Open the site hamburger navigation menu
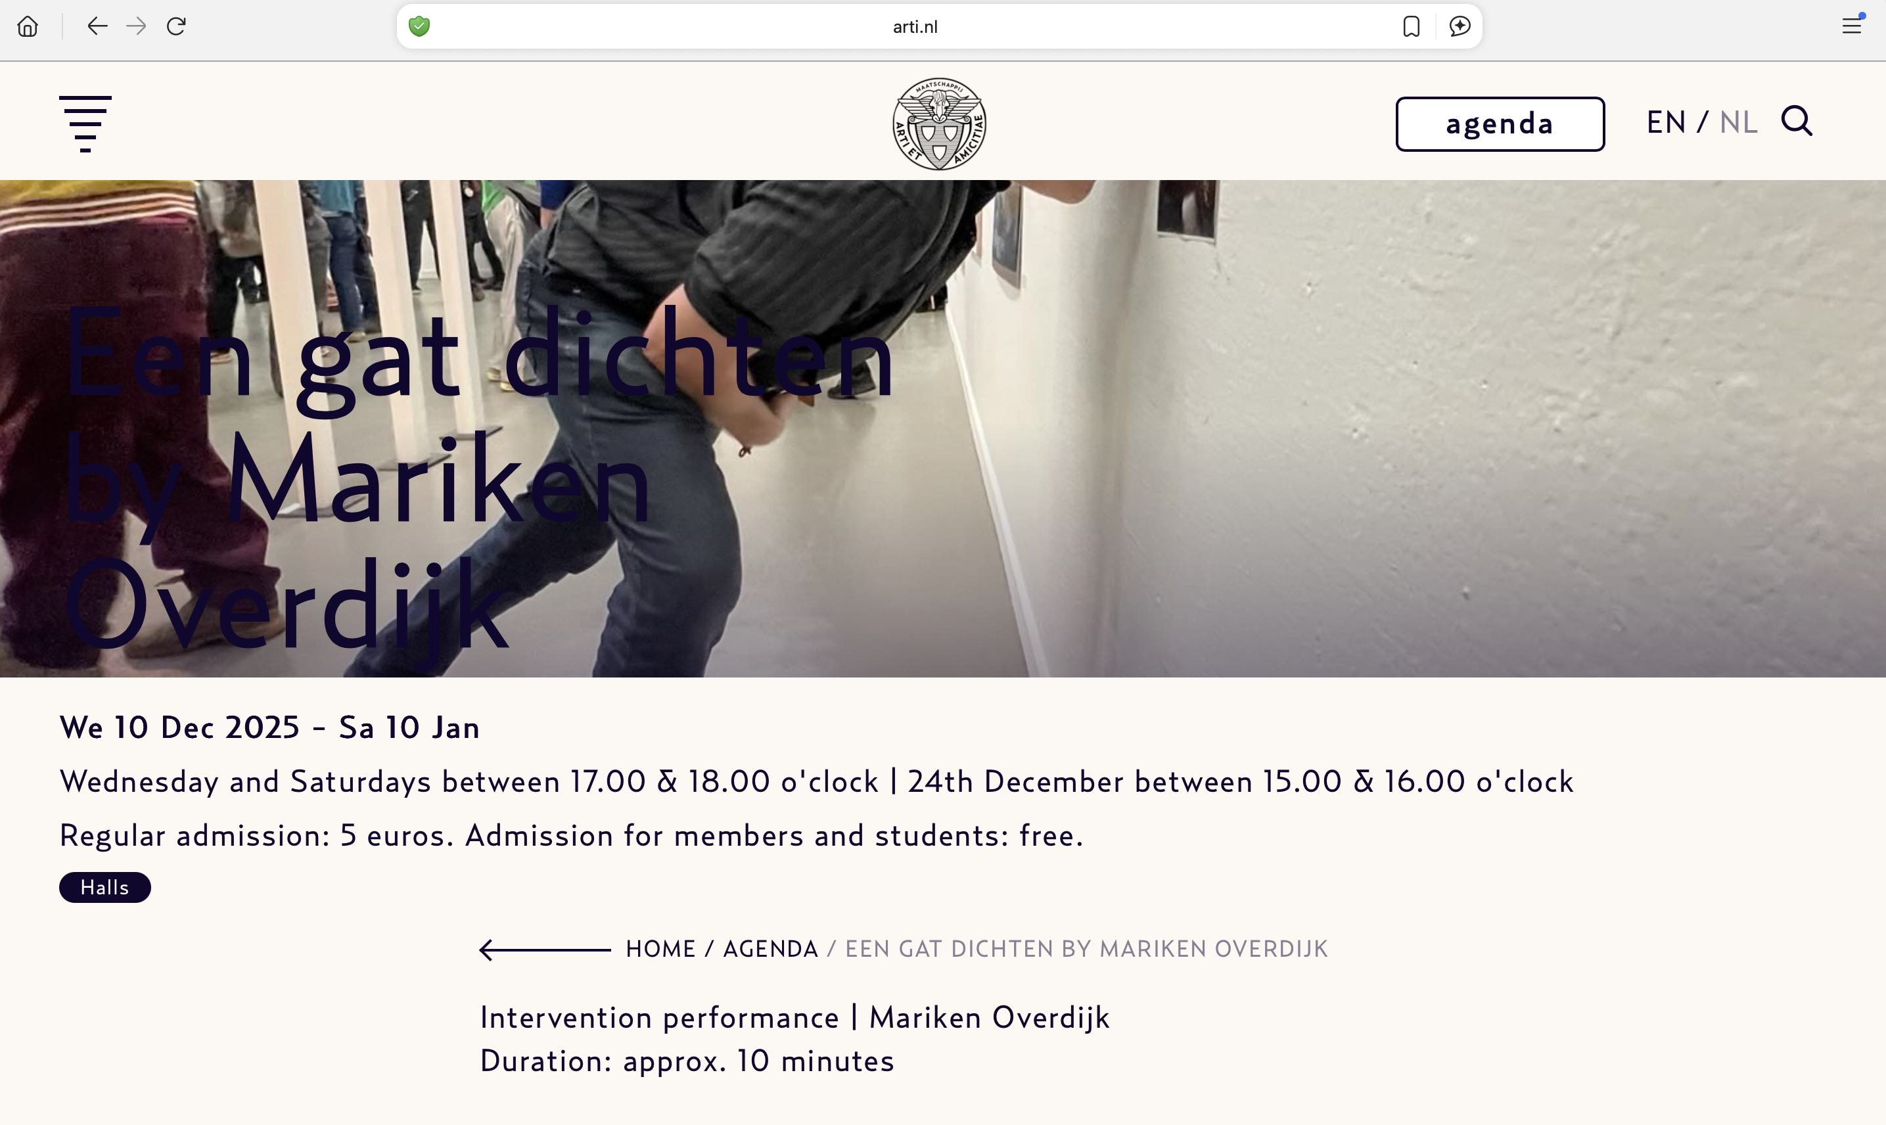The image size is (1886, 1125). coord(85,124)
